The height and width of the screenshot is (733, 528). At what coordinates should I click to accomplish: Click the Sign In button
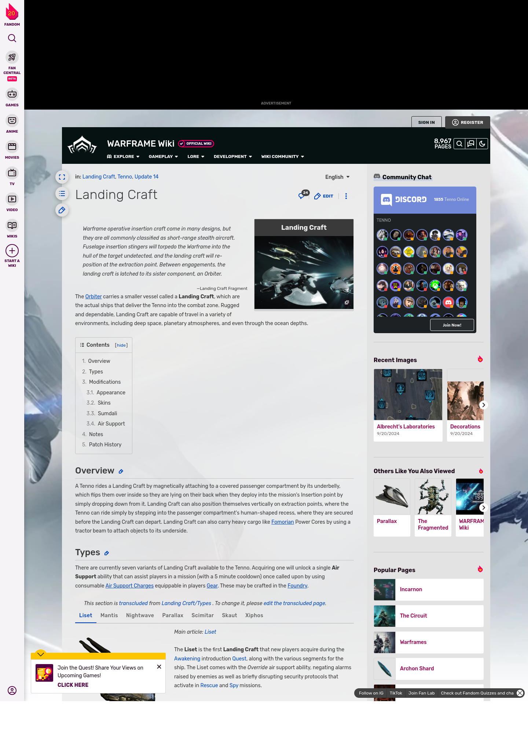426,122
